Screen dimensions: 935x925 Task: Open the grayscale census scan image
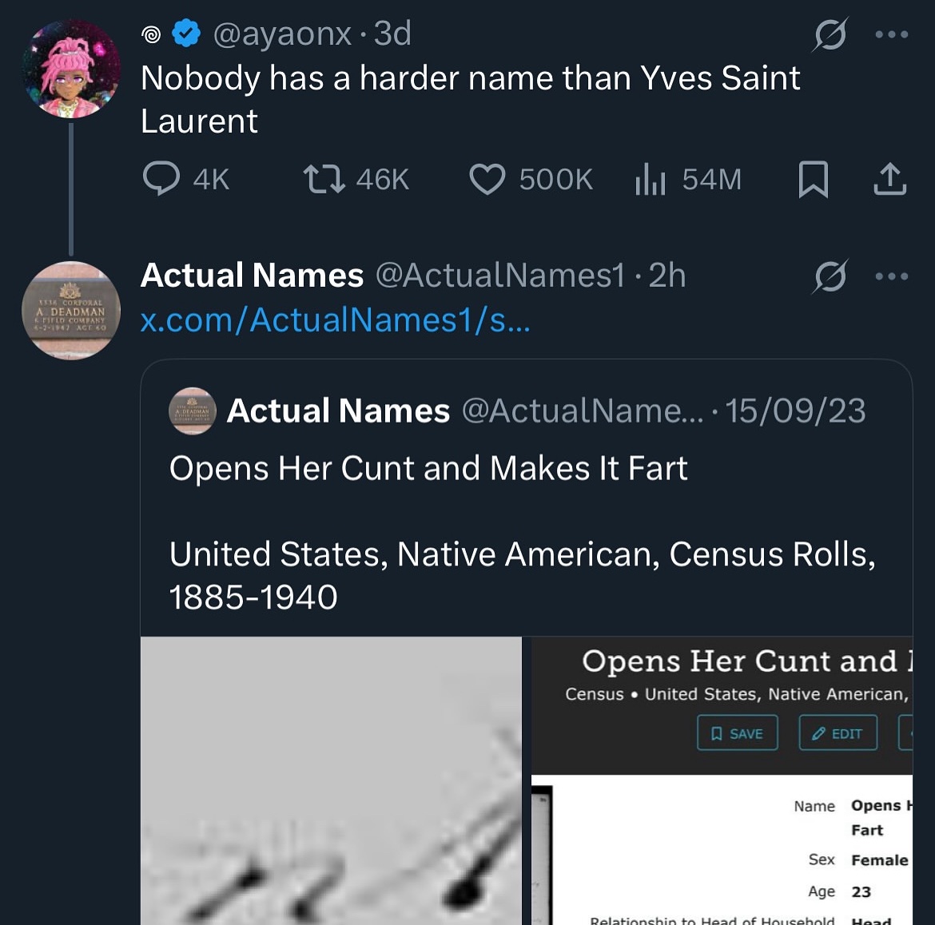pyautogui.click(x=331, y=780)
